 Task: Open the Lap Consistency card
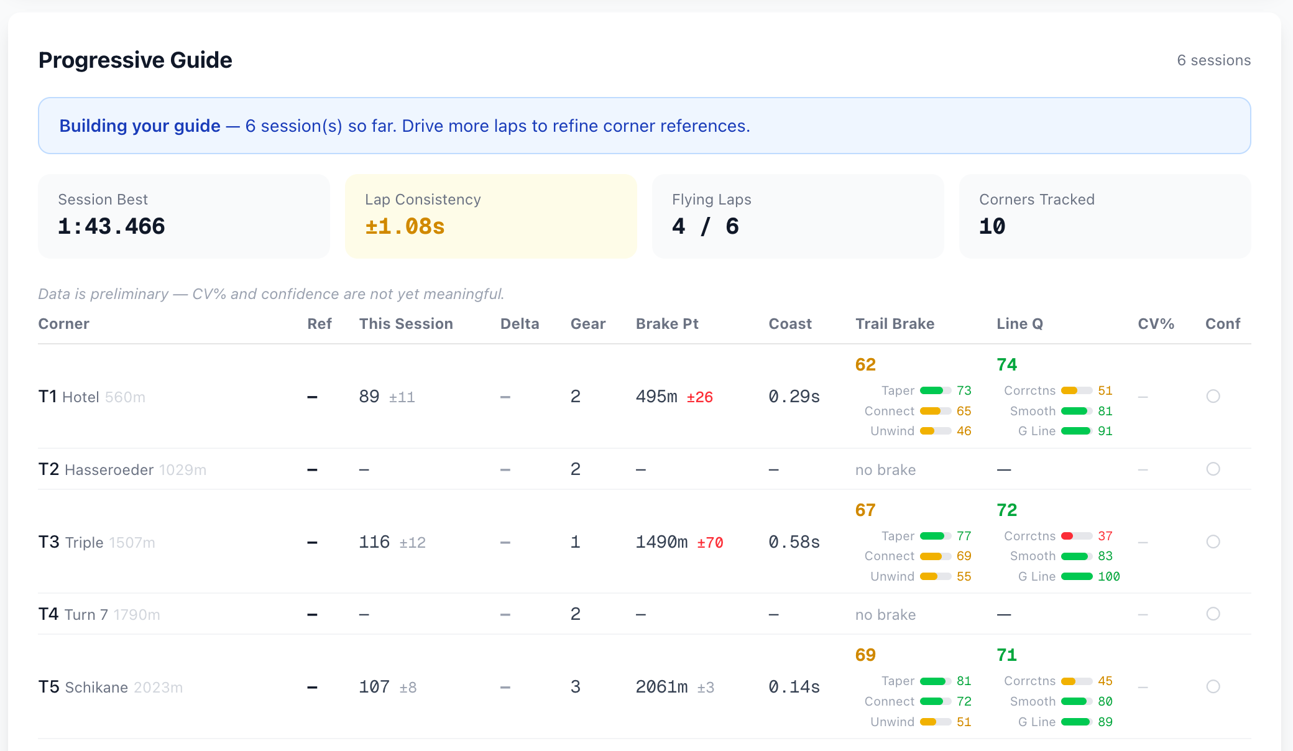pyautogui.click(x=490, y=216)
